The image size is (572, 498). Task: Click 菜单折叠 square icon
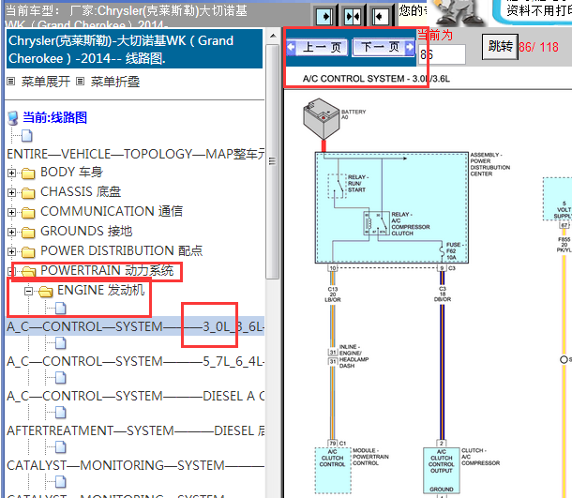coord(81,82)
